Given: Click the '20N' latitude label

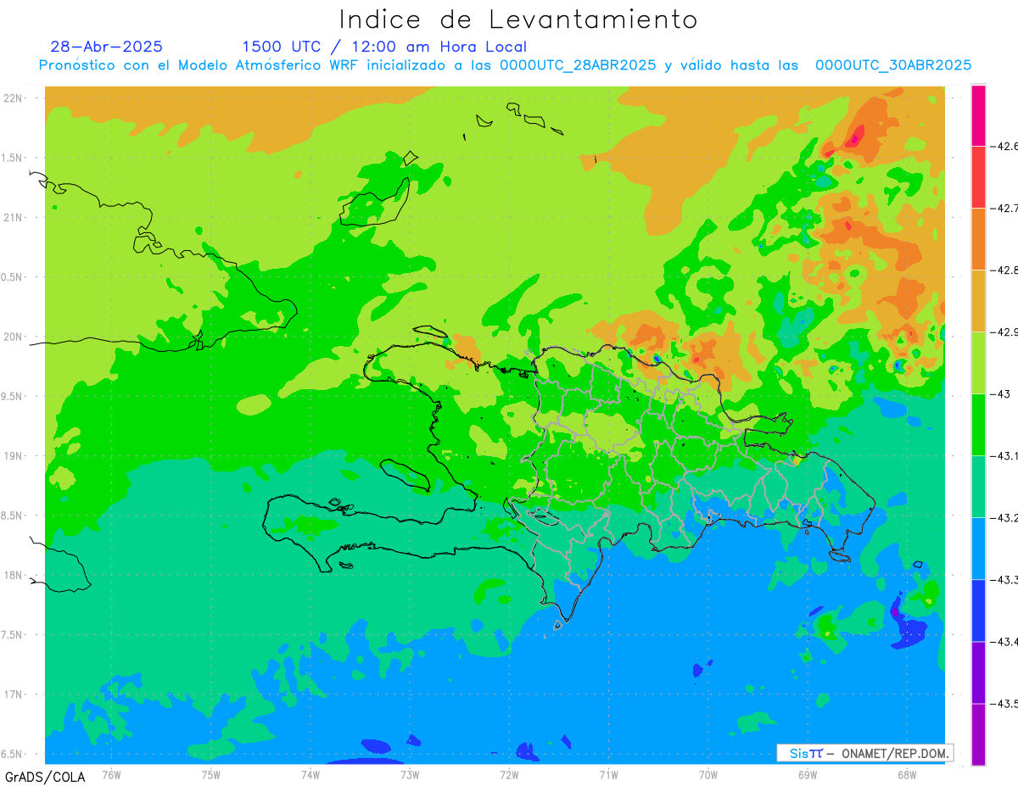Looking at the screenshot, I should (x=13, y=337).
